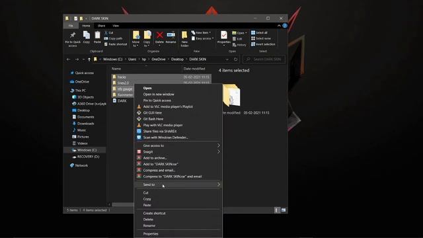Click Users in the address breadcrumb

[x=132, y=59]
